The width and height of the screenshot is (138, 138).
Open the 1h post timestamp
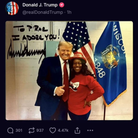69,12
